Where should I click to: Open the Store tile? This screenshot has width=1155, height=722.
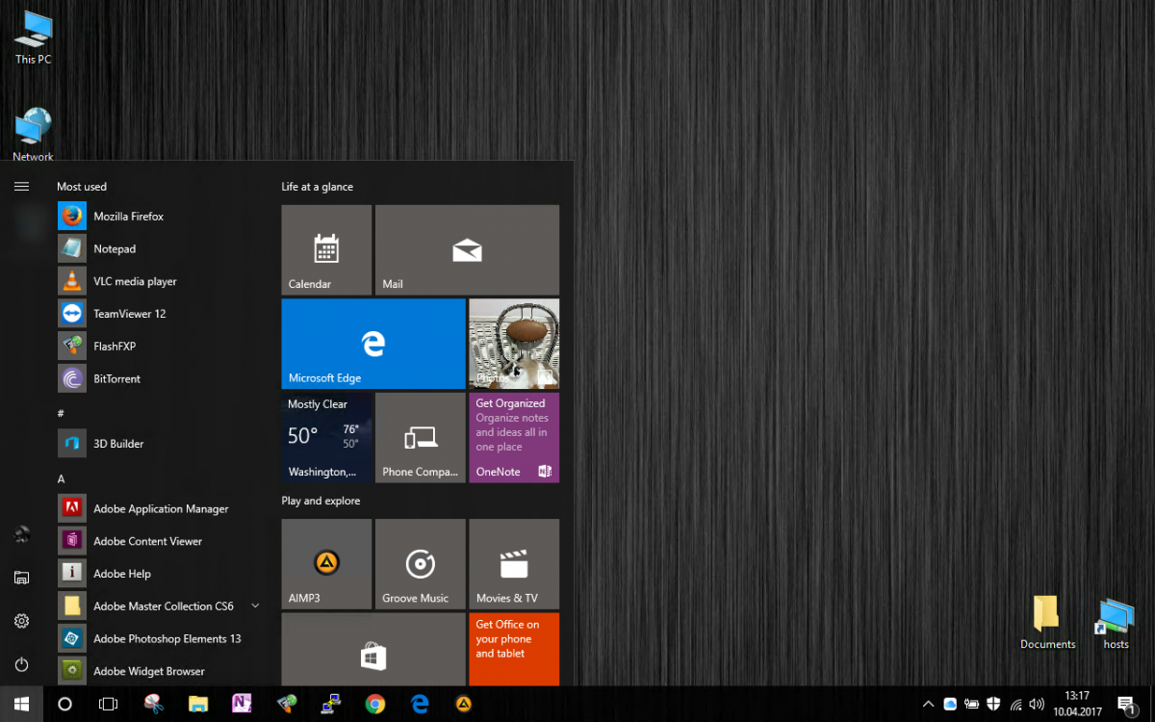pos(373,649)
